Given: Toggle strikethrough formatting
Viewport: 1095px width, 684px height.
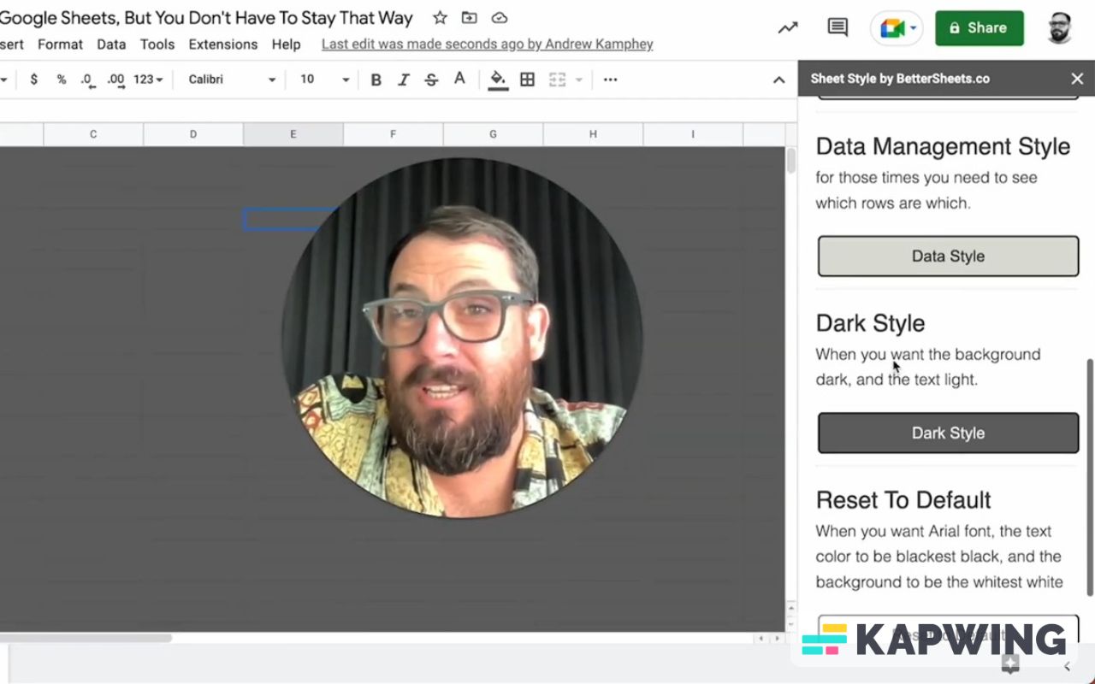Looking at the screenshot, I should [431, 80].
